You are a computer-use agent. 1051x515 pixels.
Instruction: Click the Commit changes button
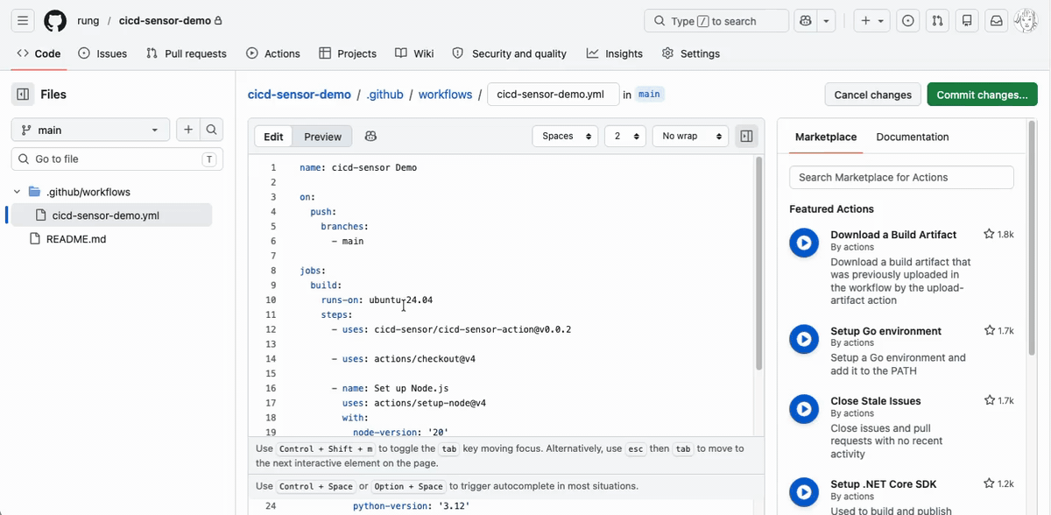coord(982,95)
